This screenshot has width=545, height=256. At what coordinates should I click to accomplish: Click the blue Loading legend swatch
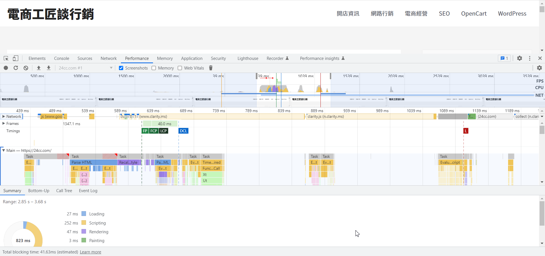tap(84, 214)
